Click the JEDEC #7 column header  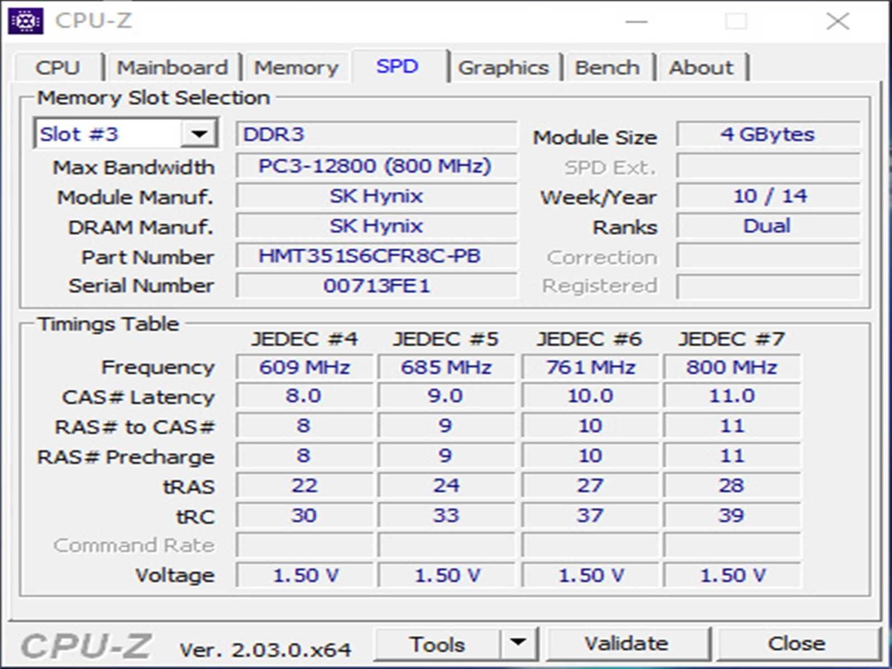point(731,339)
